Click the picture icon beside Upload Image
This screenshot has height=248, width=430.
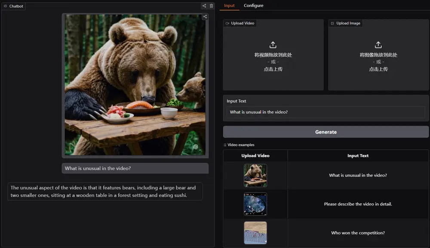[332, 23]
